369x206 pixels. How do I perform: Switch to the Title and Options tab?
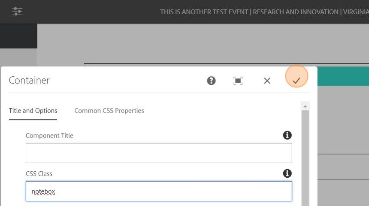coord(33,110)
